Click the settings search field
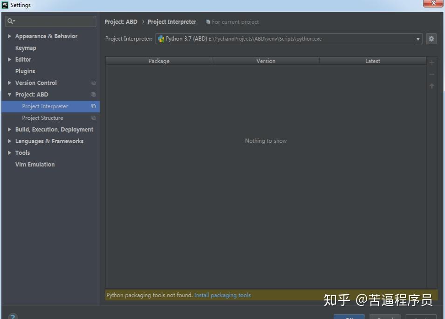The image size is (445, 319). 50,21
